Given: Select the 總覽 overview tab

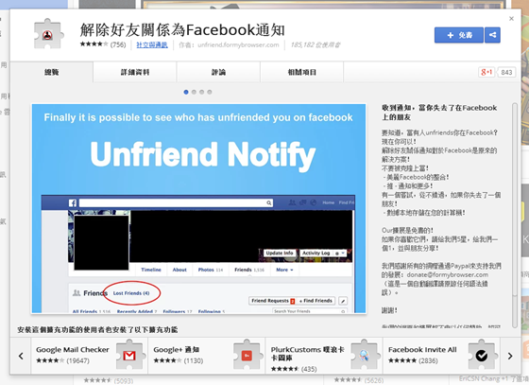Looking at the screenshot, I should pos(52,72).
